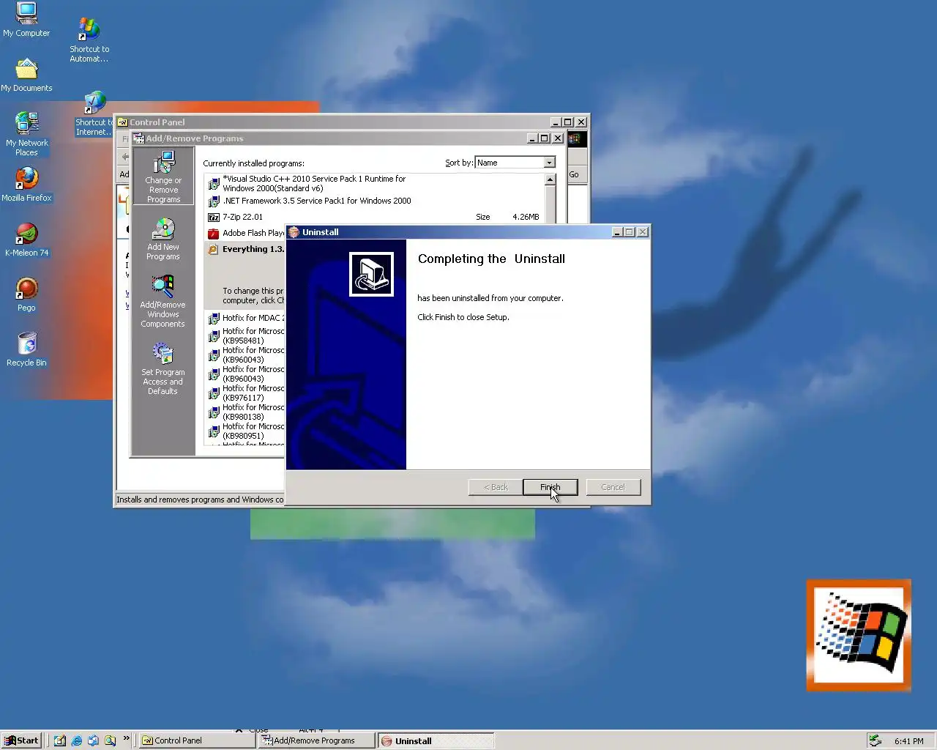The width and height of the screenshot is (937, 750).
Task: Select the Shortcut to Internet desktop icon
Action: coord(94,114)
